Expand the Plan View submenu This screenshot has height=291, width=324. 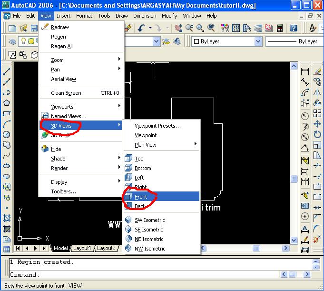161,145
